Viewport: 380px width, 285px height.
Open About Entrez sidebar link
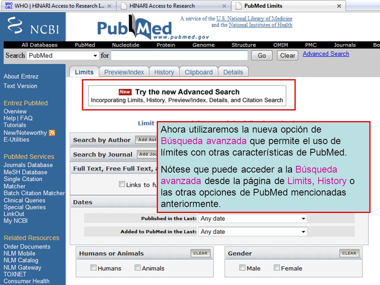tap(21, 76)
